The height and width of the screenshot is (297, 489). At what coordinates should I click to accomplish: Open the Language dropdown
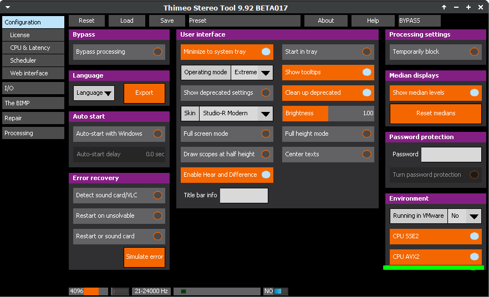(x=94, y=93)
